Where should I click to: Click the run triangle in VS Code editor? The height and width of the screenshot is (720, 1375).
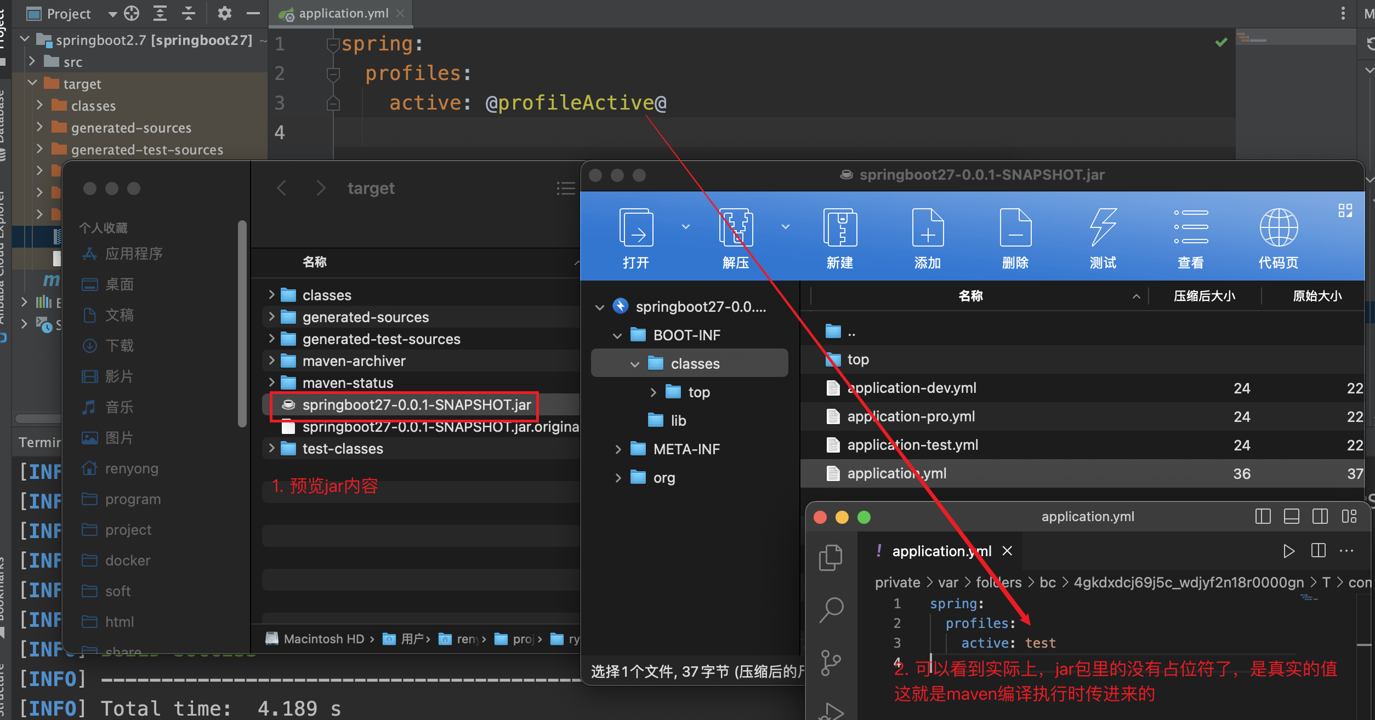pyautogui.click(x=1288, y=551)
